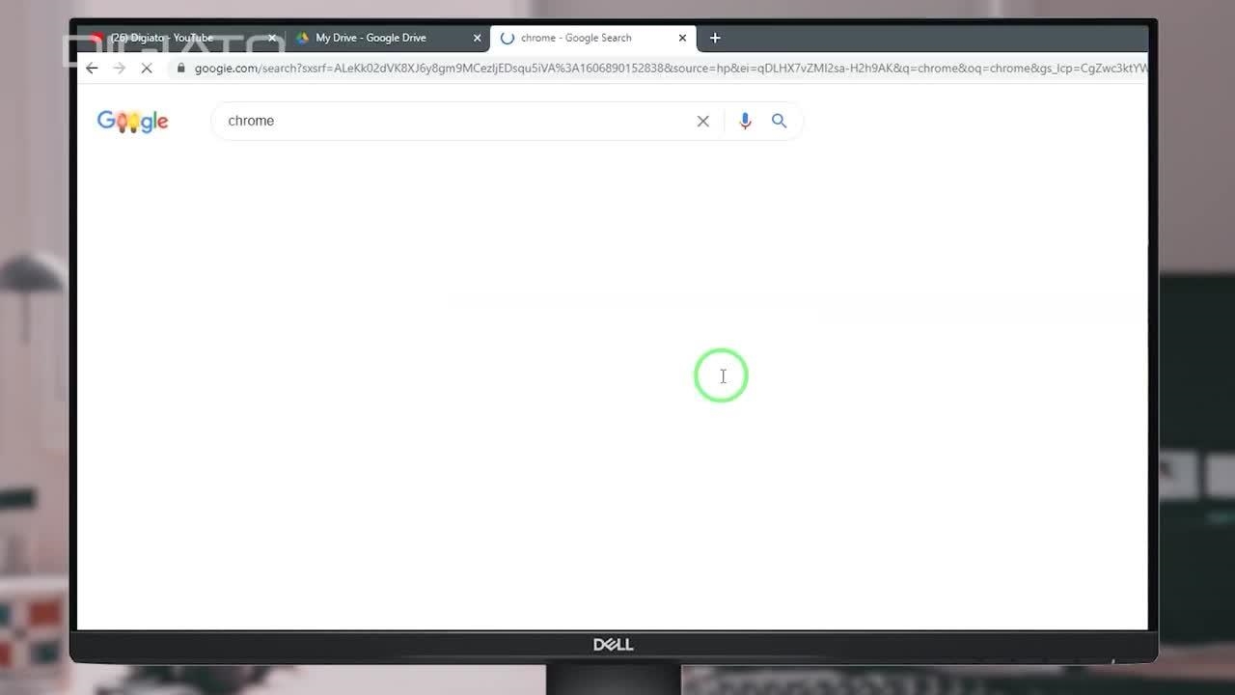Image resolution: width=1235 pixels, height=695 pixels.
Task: Click the blue magnifier search icon
Action: (x=779, y=121)
